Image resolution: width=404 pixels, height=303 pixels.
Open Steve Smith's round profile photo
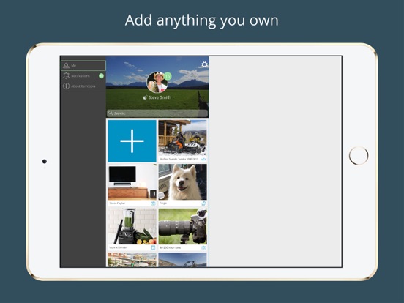click(x=157, y=83)
